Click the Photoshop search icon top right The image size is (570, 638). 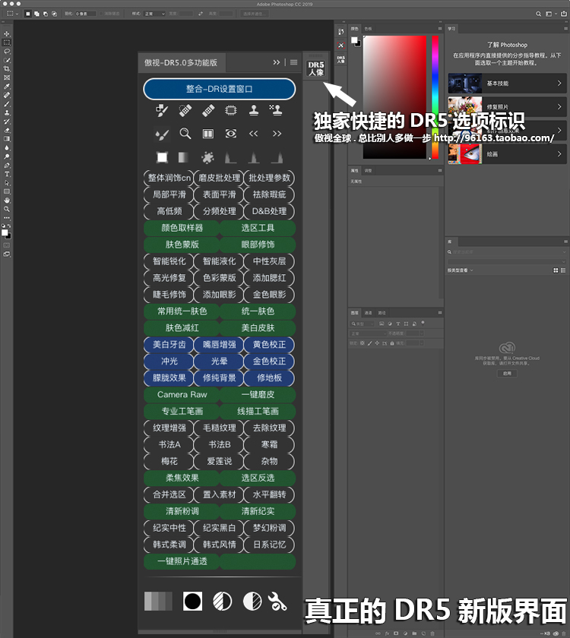click(538, 14)
